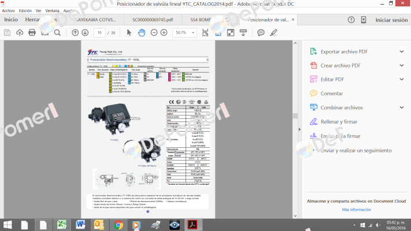411x231 pixels.
Task: Select the highlighter pen tool
Action: tap(273, 32)
